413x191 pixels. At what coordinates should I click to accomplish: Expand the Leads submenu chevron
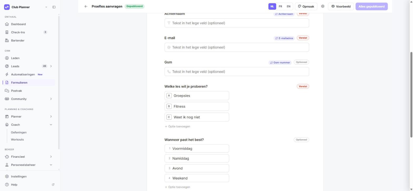(x=51, y=66)
